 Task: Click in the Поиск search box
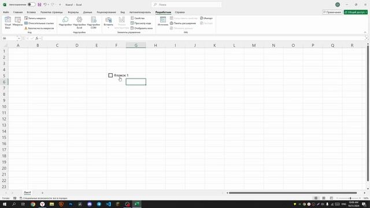[186, 5]
